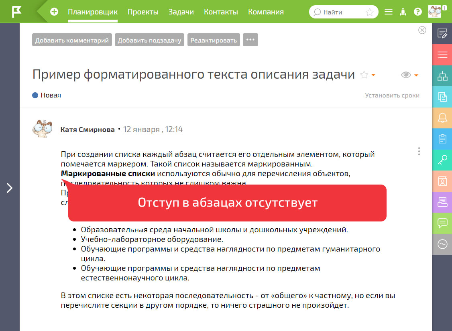Open the contact card icon in right sidebar
Image resolution: width=452 pixels, height=331 pixels.
click(442, 181)
